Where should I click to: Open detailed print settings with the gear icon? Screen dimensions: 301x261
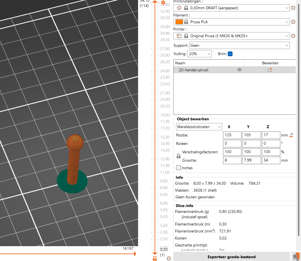click(x=293, y=8)
